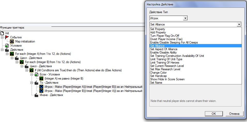Viewport: 247px width, 122px height.
Task: Choose Limit Training Of Unit-Type
Action: pos(196,59)
